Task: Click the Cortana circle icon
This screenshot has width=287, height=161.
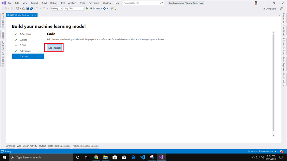Action: [78, 157]
